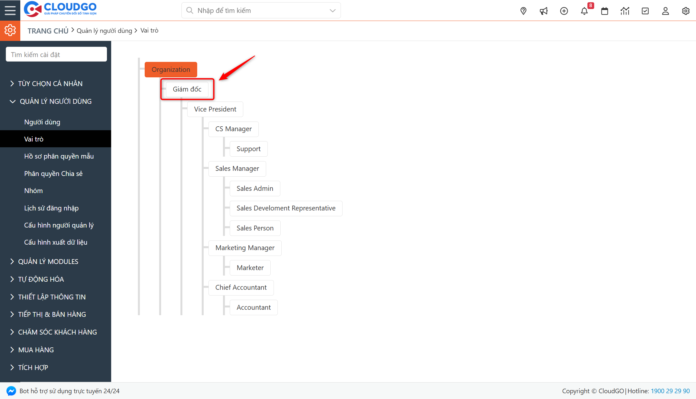
Task: Open the analytics chart icon
Action: (625, 11)
